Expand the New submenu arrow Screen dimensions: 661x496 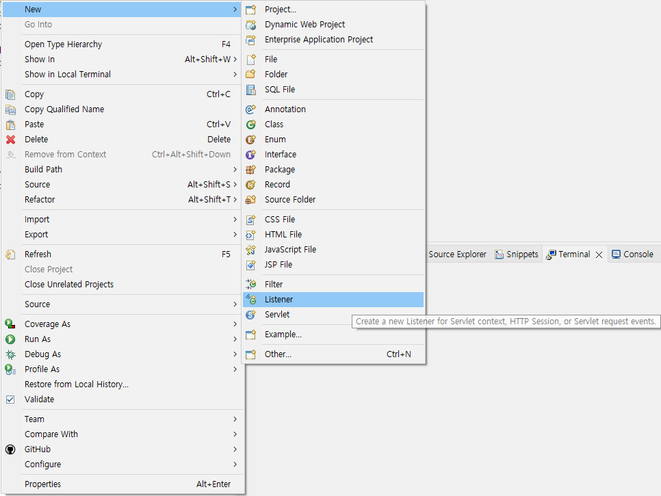[x=235, y=10]
